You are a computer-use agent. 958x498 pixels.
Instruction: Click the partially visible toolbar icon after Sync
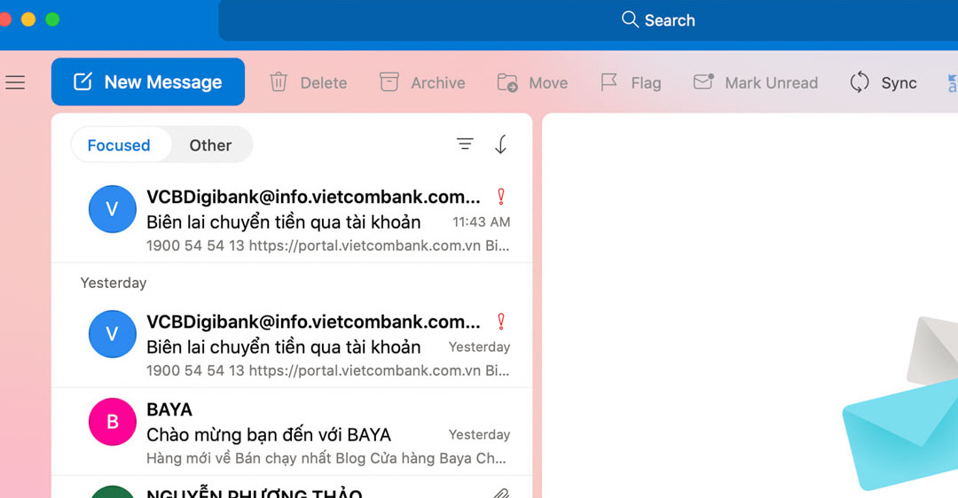(953, 82)
